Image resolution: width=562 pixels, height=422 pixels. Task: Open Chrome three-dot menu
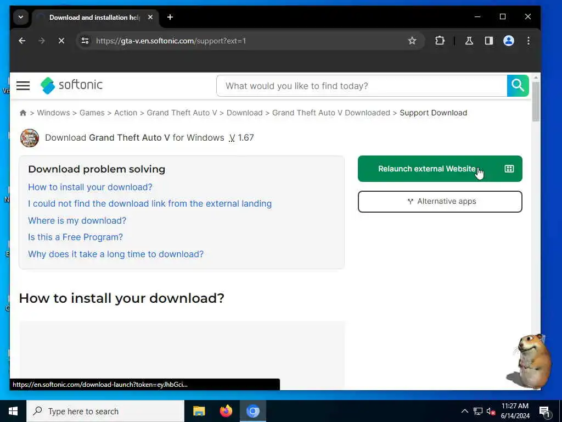coord(529,41)
